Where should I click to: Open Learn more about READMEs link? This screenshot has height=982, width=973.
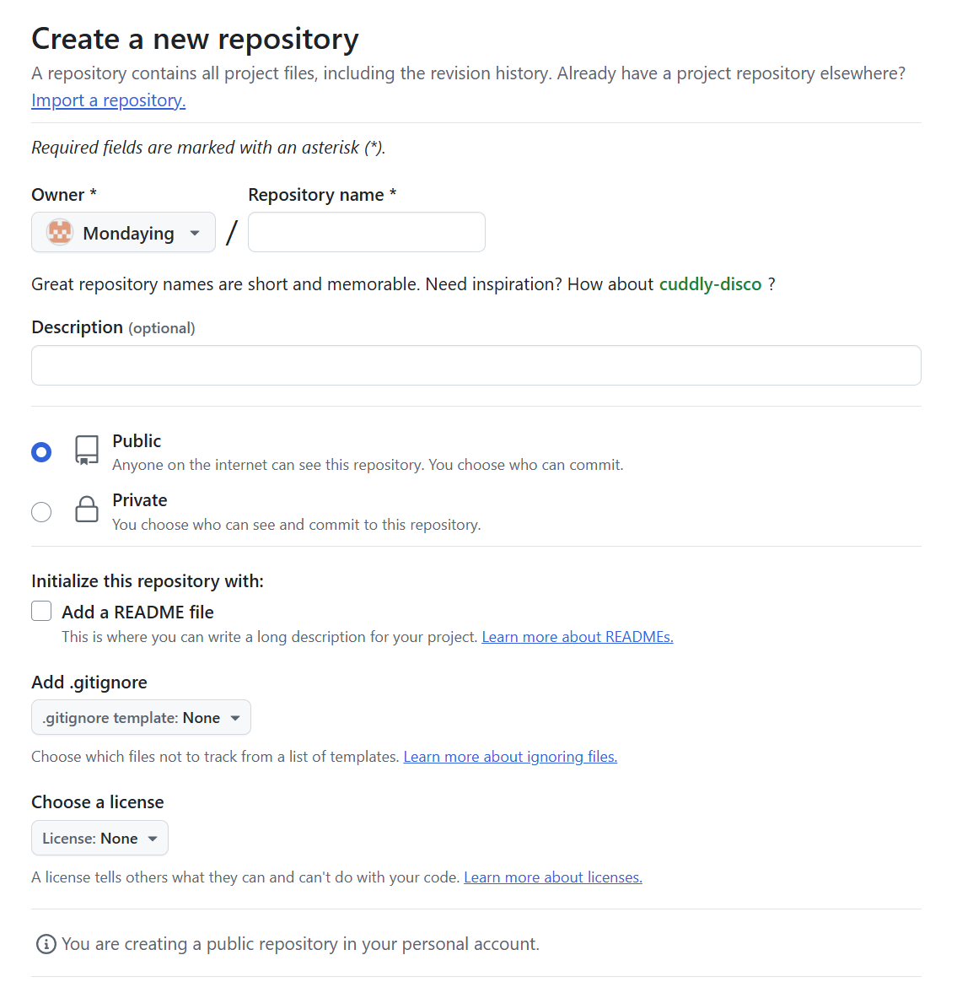point(578,637)
